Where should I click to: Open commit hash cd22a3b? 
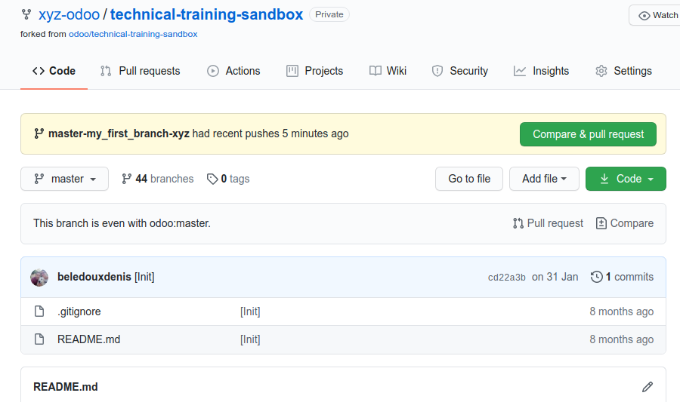tap(506, 278)
